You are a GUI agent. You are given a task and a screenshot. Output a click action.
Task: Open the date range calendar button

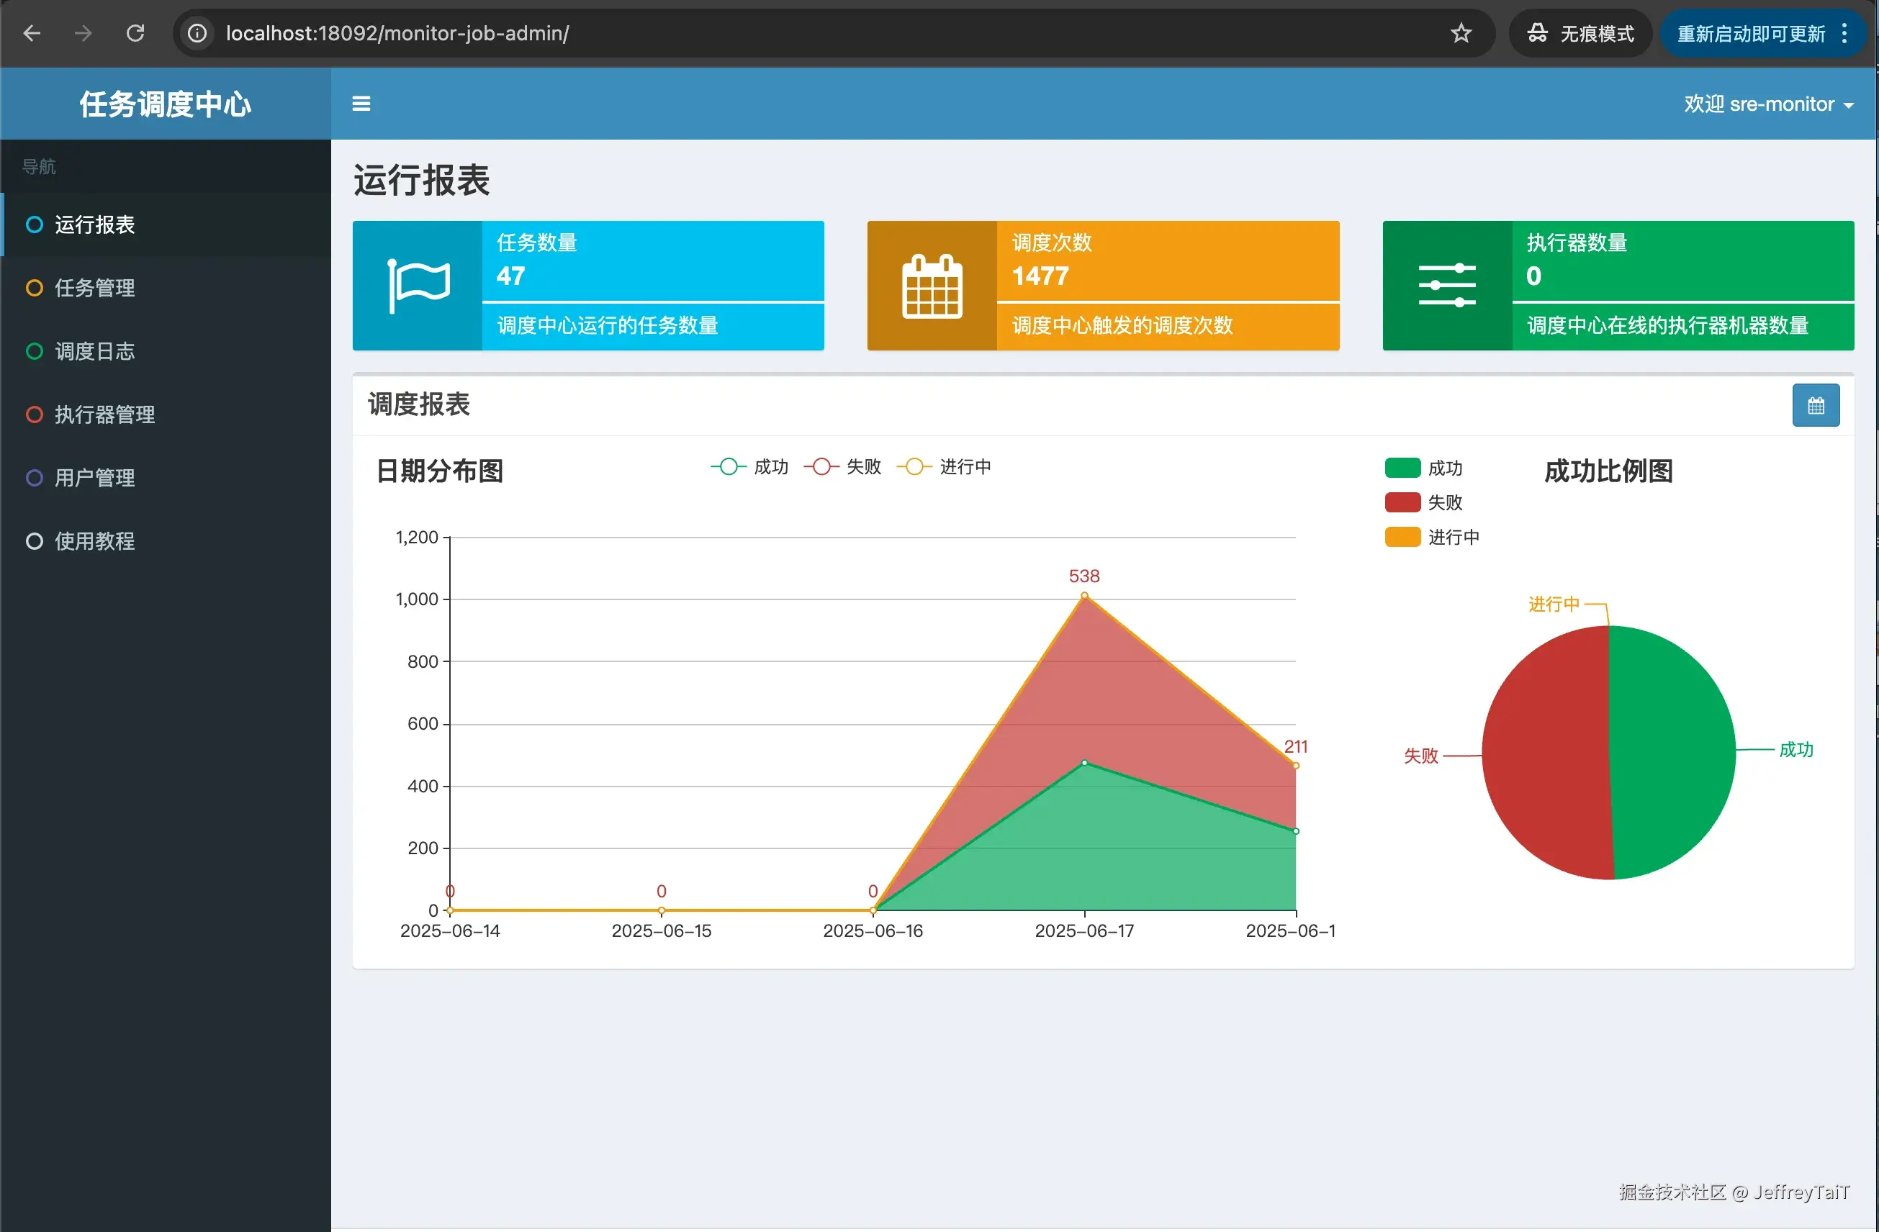[x=1815, y=405]
